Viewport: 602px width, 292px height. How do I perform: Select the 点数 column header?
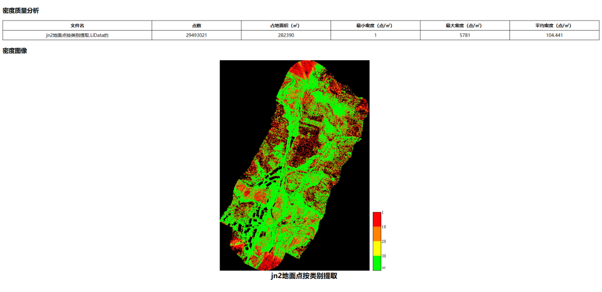197,26
